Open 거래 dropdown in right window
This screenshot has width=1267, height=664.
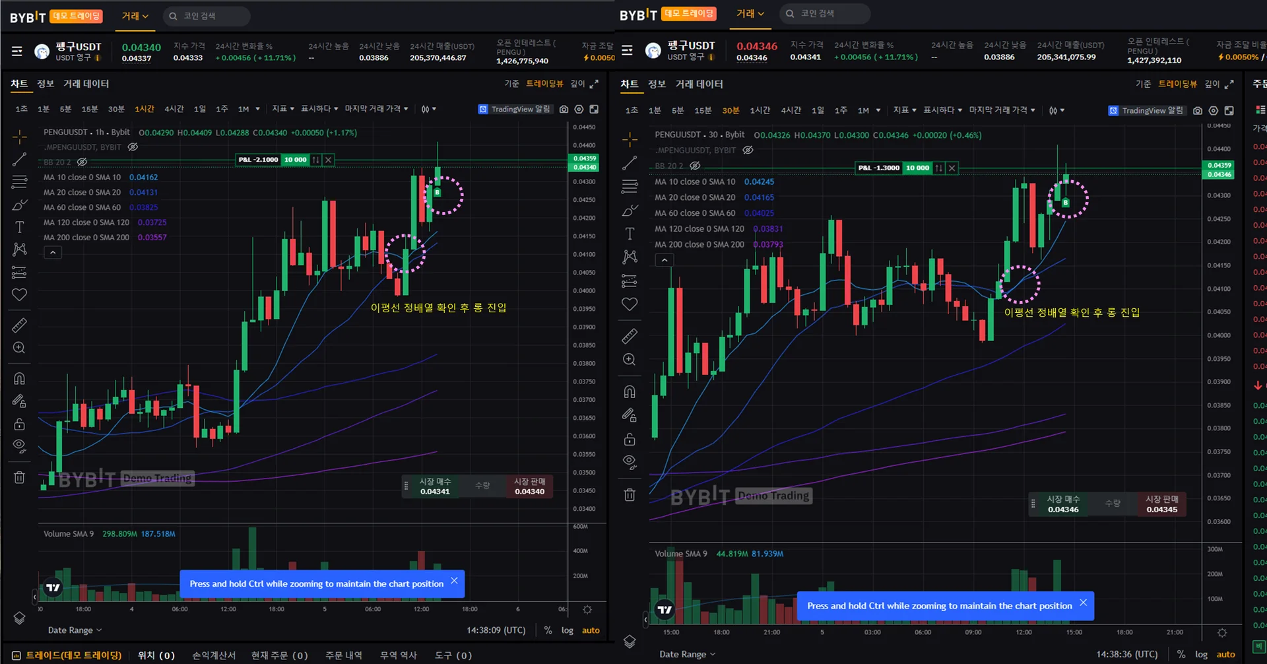pos(750,13)
